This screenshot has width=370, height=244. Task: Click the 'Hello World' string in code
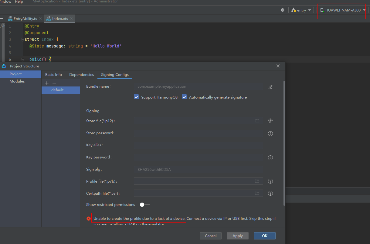106,46
